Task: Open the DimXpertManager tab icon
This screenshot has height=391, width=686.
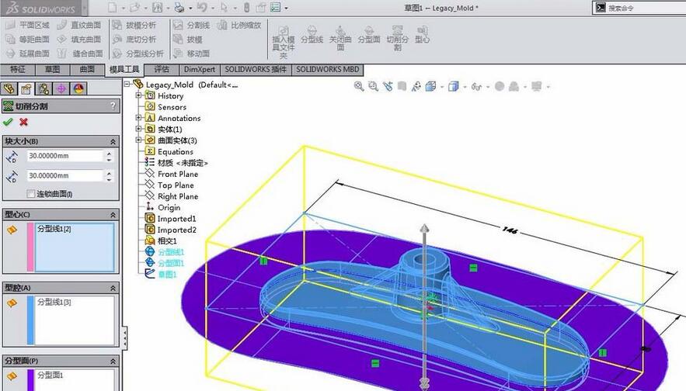Action: click(x=61, y=88)
